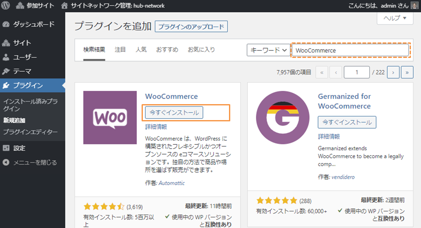Open Germanized for WooCommerce title link

coord(345,101)
